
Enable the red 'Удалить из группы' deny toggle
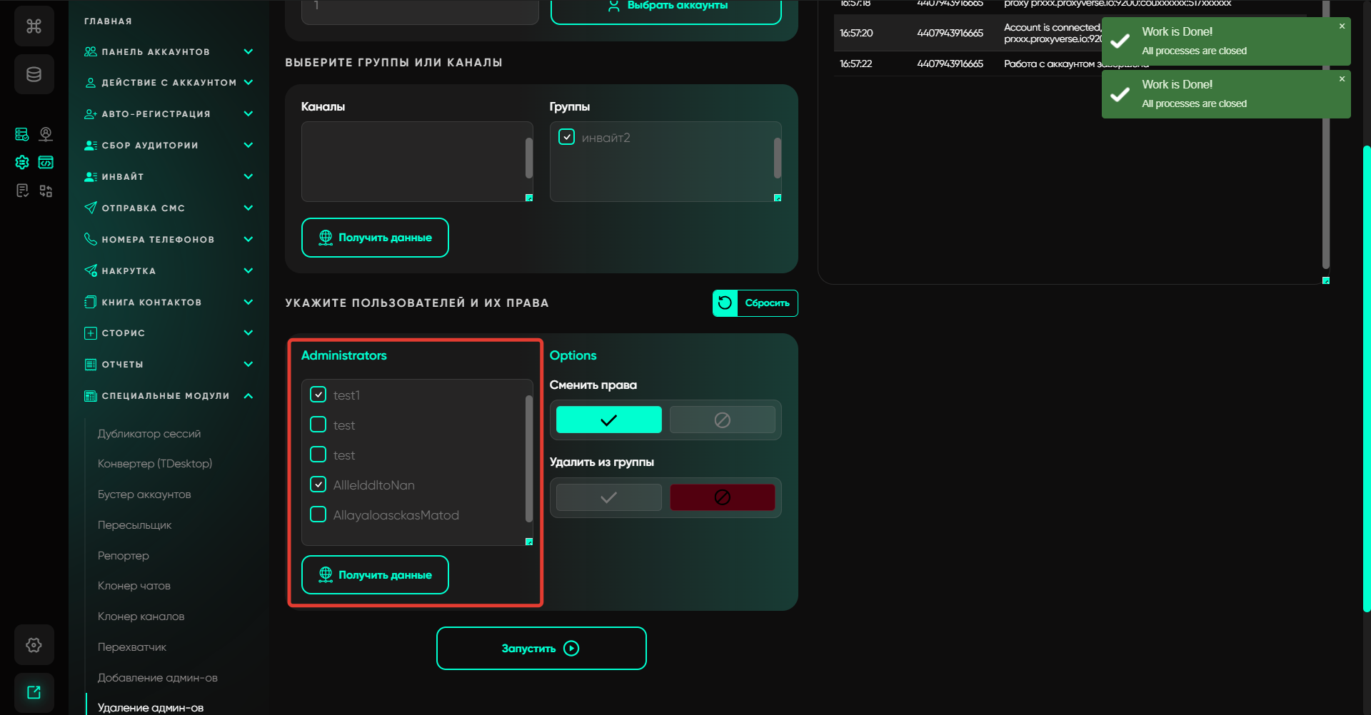coord(722,497)
